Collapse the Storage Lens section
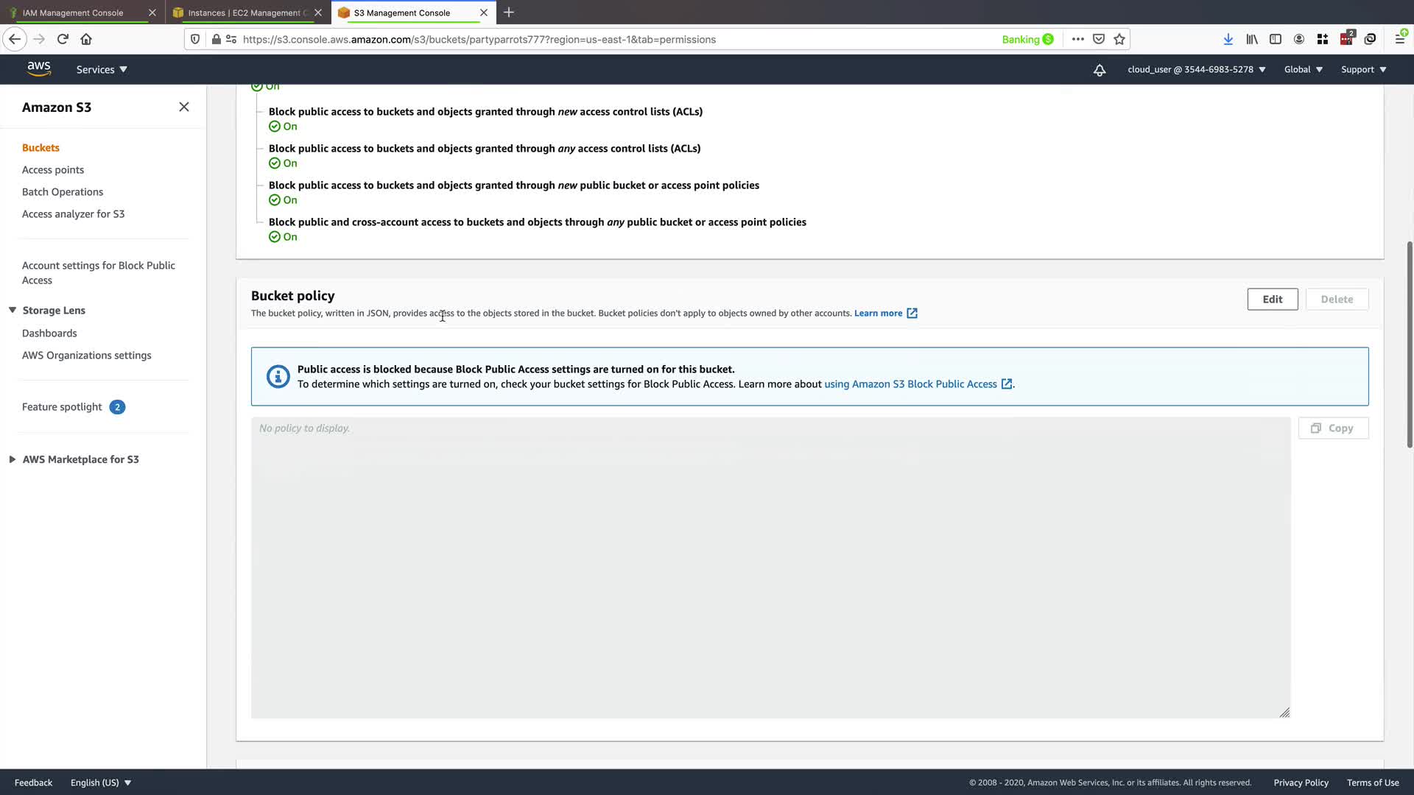Viewport: 1414px width, 795px height. click(x=13, y=310)
